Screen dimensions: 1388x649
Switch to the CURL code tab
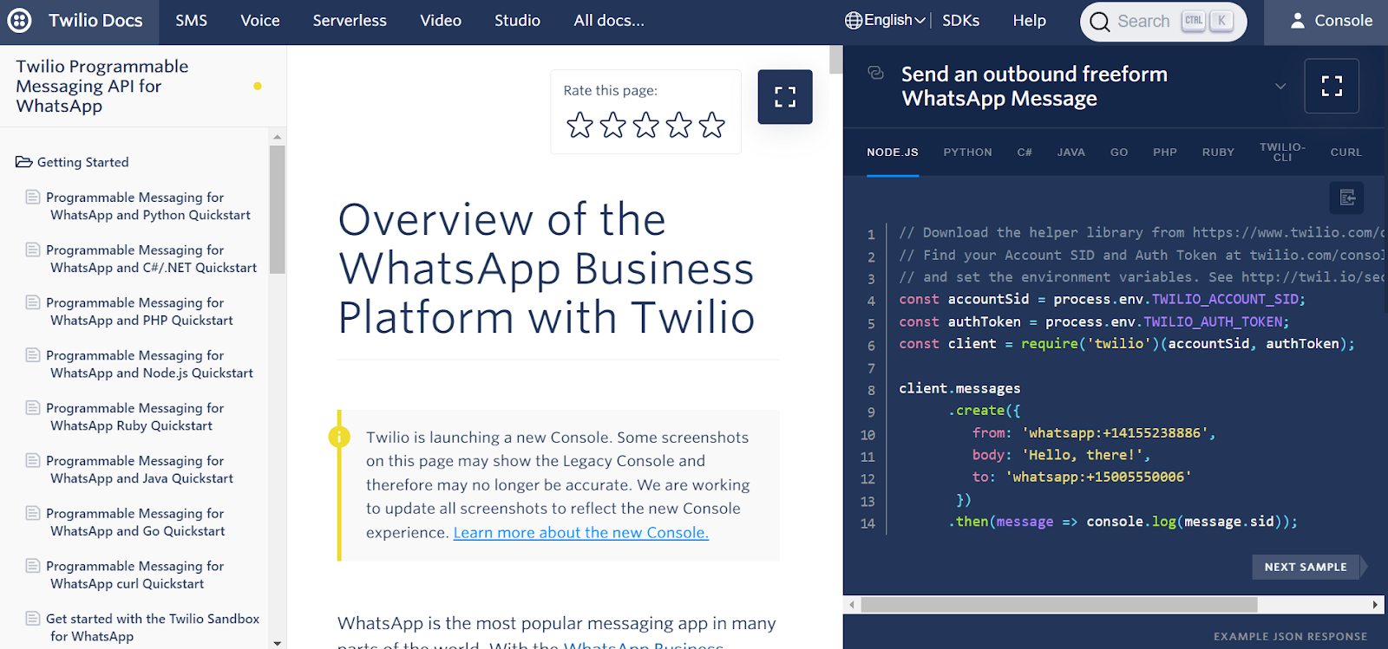click(1346, 153)
